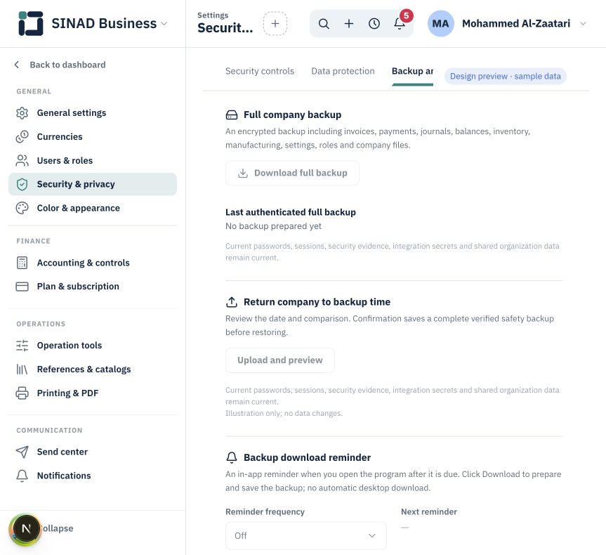This screenshot has height=555, width=606.
Task: Open the recent history clock icon
Action: [374, 24]
